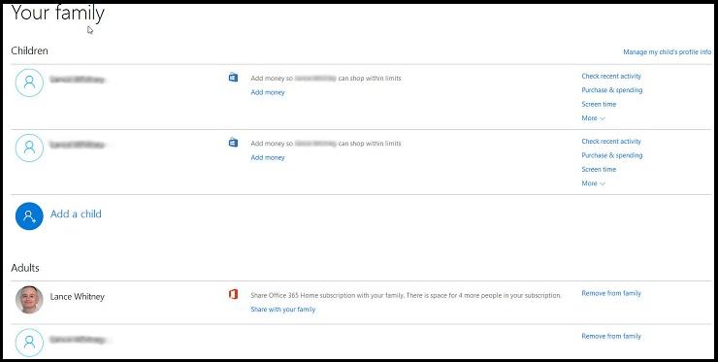Click the last adult's blurred name
Screen dimensions: 718x362
[78, 340]
